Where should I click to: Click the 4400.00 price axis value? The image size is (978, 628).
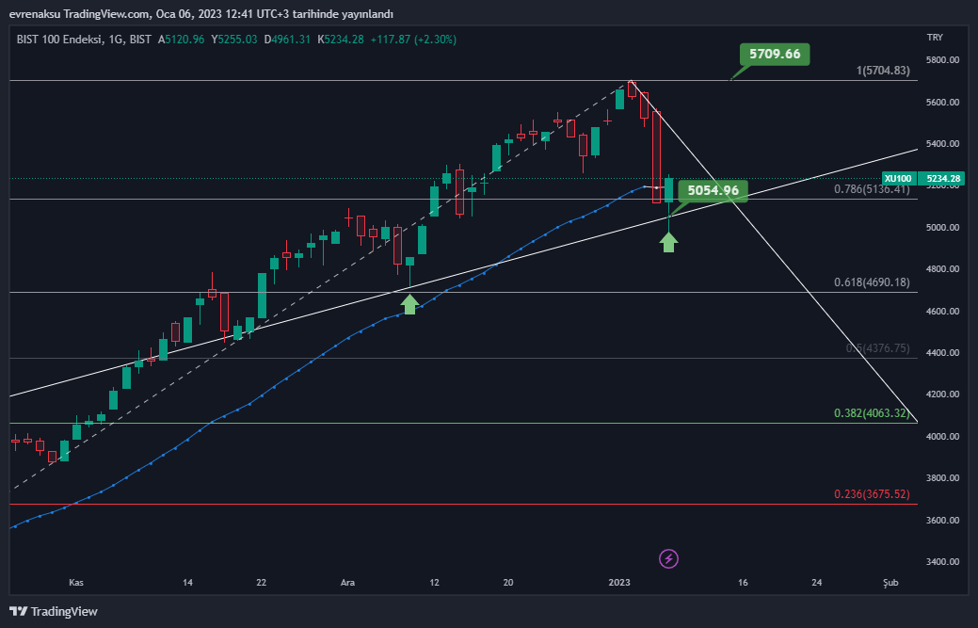coord(943,353)
